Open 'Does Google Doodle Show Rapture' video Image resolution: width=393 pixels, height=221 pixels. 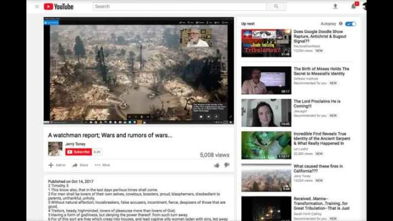pos(320,36)
